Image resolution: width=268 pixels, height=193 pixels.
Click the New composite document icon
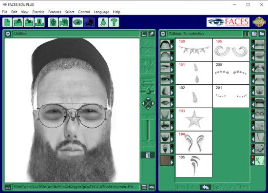(7, 22)
